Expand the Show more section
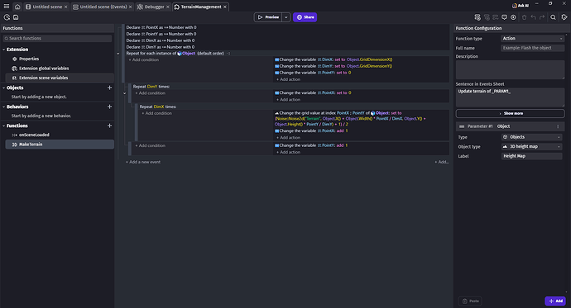Viewport: 571px width, 308px height. pyautogui.click(x=511, y=113)
